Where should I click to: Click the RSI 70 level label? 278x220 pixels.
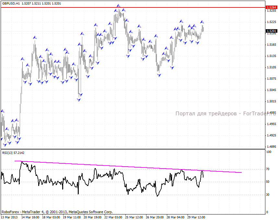(268, 169)
